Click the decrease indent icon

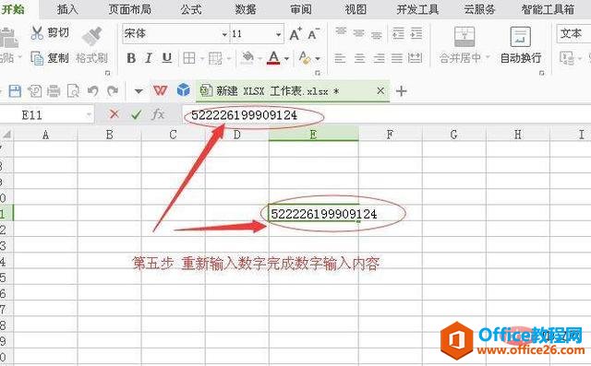click(398, 33)
